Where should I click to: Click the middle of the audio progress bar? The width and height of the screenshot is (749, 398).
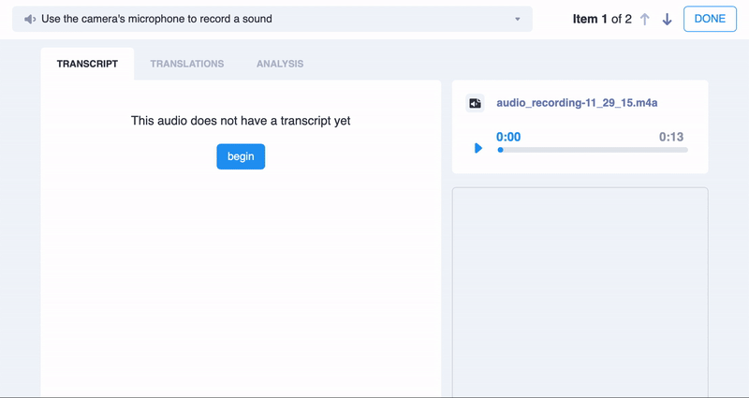(x=593, y=150)
